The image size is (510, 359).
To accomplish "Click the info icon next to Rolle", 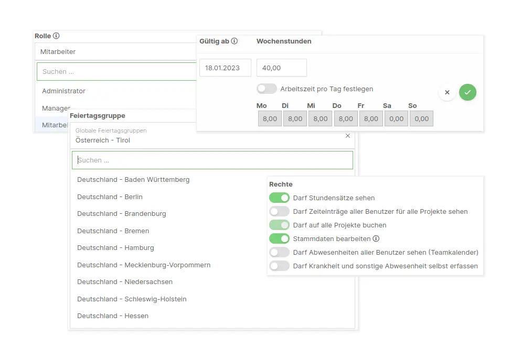I will pos(56,36).
